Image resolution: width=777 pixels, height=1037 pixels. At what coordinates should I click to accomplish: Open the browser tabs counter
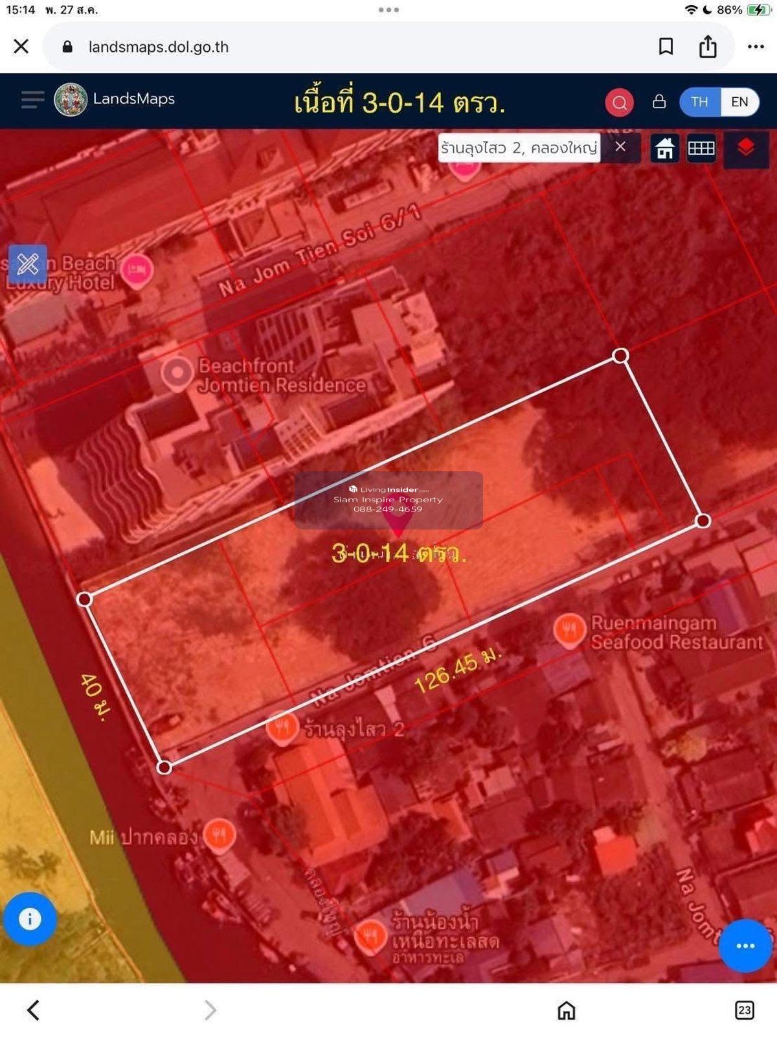[x=744, y=1010]
